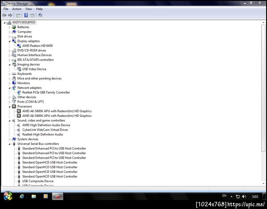The height and width of the screenshot is (209, 267).
Task: Click the USB Video Device icon
Action: [x=19, y=69]
